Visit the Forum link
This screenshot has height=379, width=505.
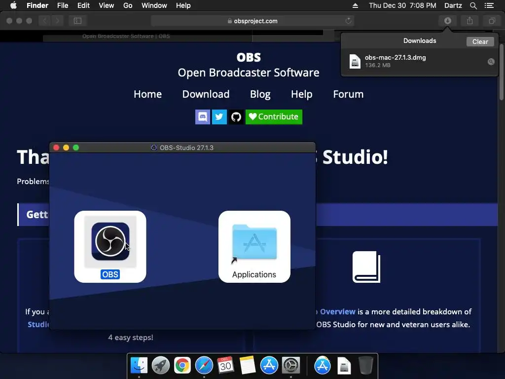point(348,94)
